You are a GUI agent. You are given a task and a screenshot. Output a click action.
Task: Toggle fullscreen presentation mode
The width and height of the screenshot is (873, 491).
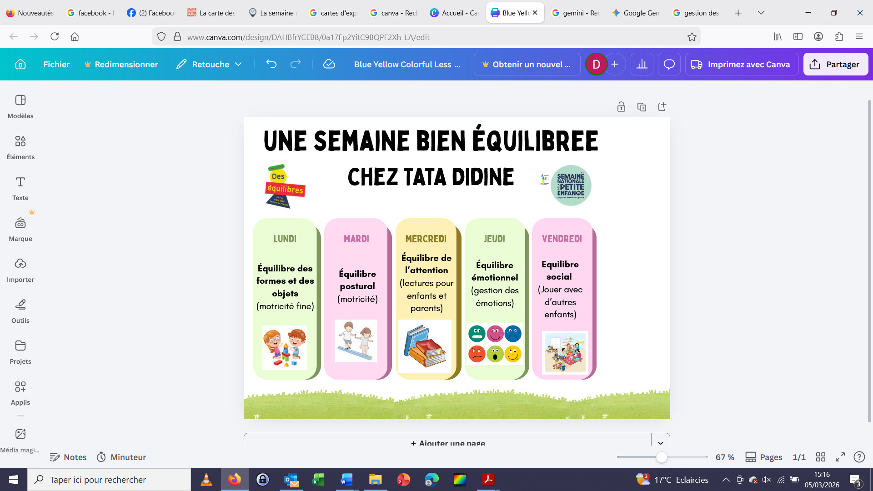point(840,457)
